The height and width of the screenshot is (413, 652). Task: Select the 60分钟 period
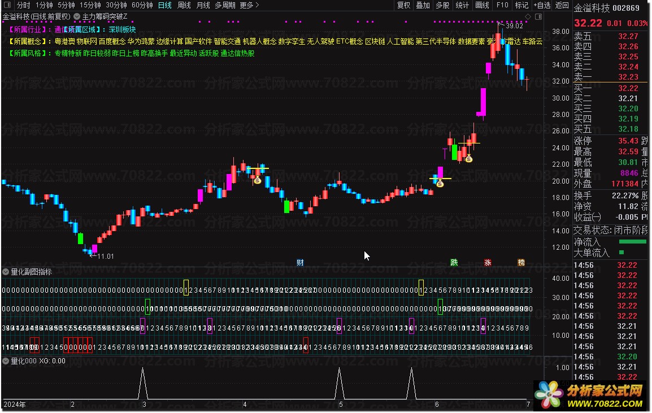pyautogui.click(x=142, y=5)
